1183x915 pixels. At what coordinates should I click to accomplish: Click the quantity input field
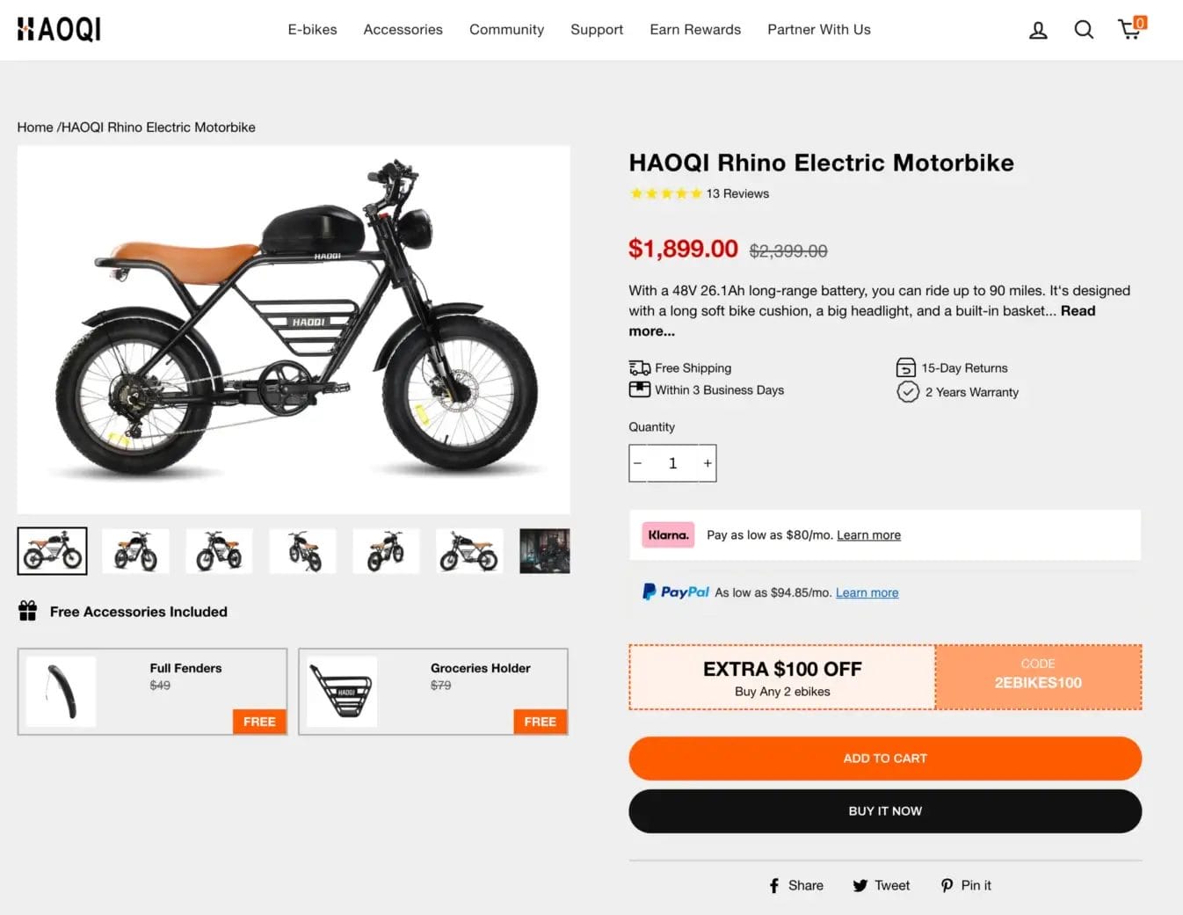[672, 463]
